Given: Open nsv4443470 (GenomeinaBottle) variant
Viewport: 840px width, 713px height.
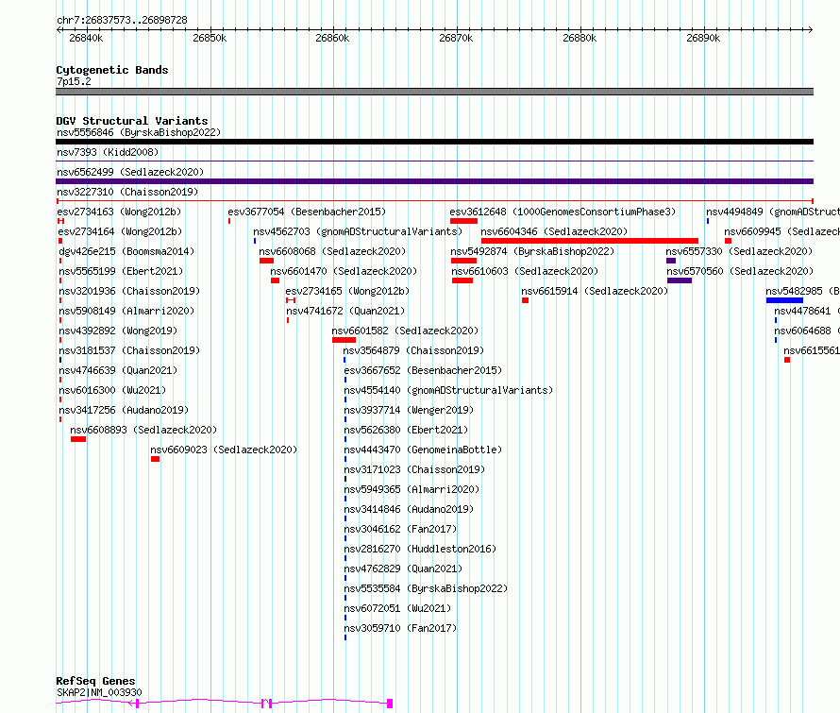Looking at the screenshot, I should (423, 450).
